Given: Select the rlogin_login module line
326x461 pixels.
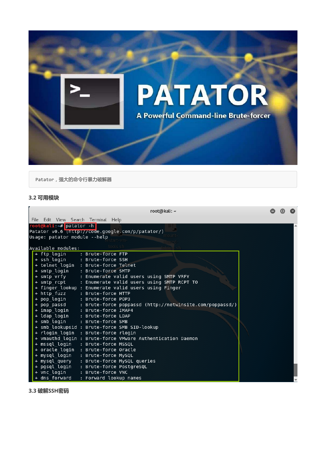Looking at the screenshot, I should pos(85,333).
